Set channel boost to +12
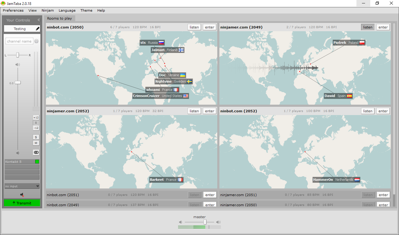The width and height of the screenshot is (399, 235). point(36,117)
